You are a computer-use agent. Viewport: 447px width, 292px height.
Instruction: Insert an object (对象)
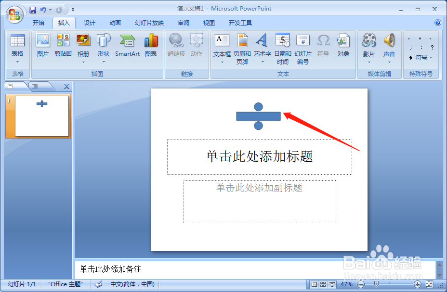click(343, 45)
